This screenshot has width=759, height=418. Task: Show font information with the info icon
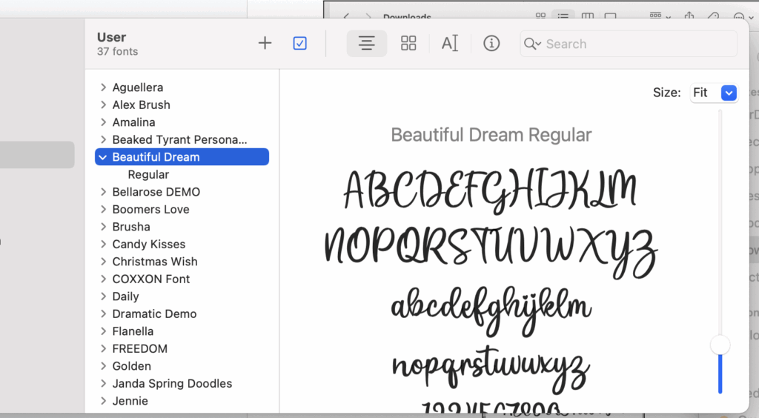(491, 44)
